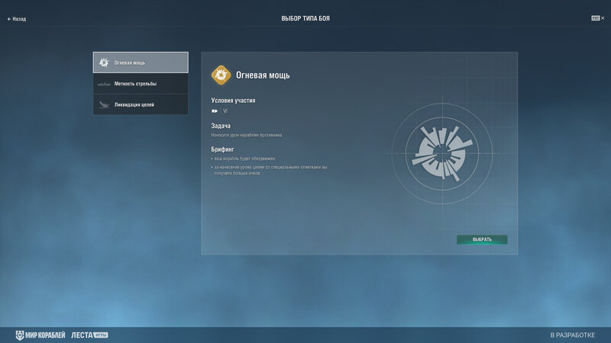
Task: Select the Огневая мощь battle type
Action: [x=141, y=63]
